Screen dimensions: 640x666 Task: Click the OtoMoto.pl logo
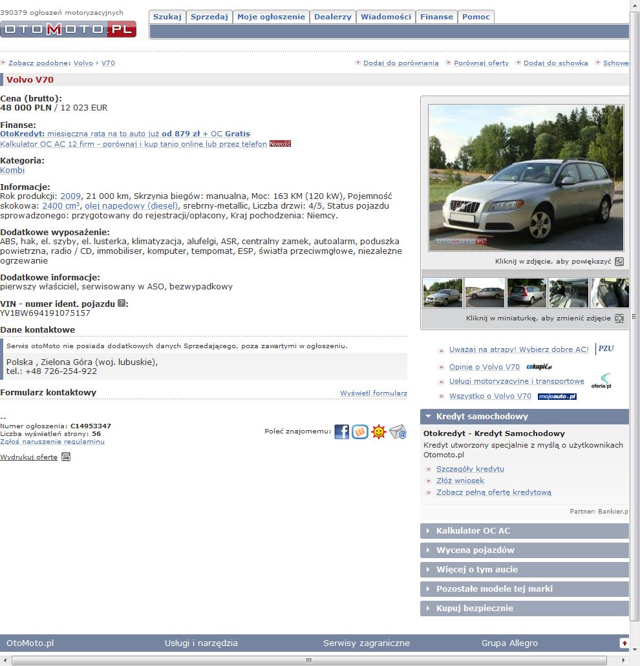[68, 29]
